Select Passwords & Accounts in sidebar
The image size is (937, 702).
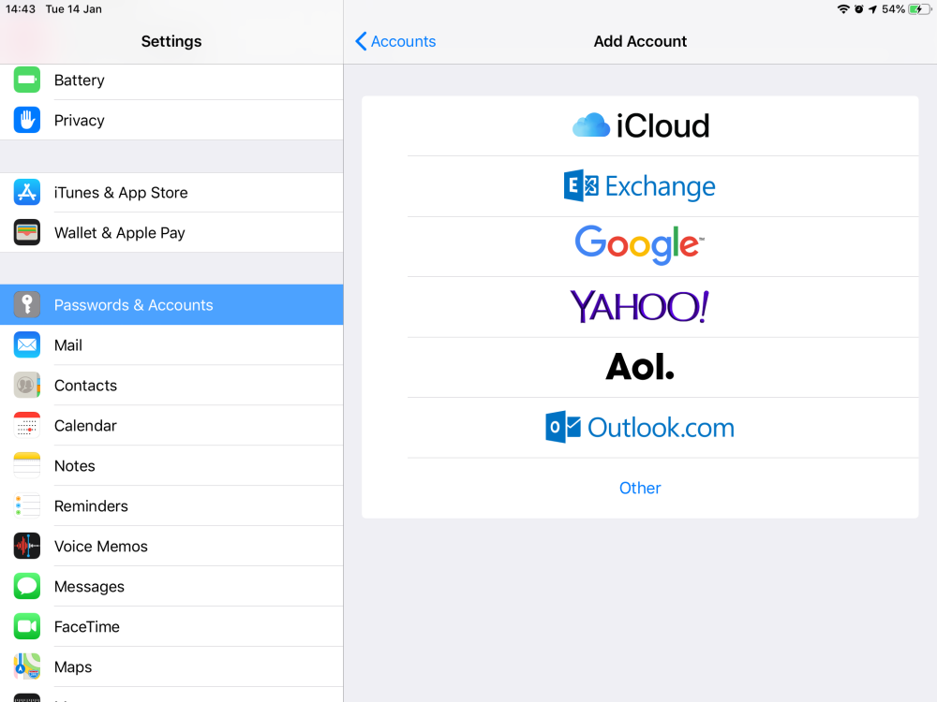[171, 304]
